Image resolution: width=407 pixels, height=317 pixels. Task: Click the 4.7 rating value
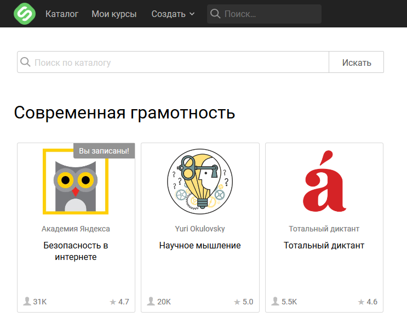coord(124,302)
